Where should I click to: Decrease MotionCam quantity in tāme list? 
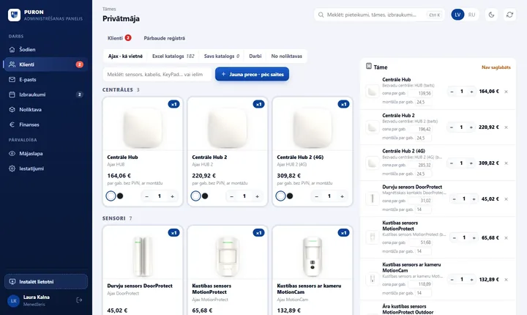click(452, 280)
